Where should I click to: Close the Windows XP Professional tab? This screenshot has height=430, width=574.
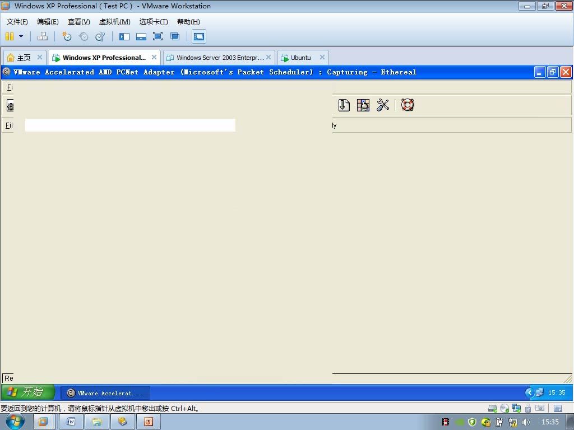click(x=154, y=57)
